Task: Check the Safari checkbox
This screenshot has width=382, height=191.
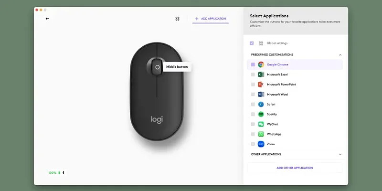Action: tap(253, 104)
